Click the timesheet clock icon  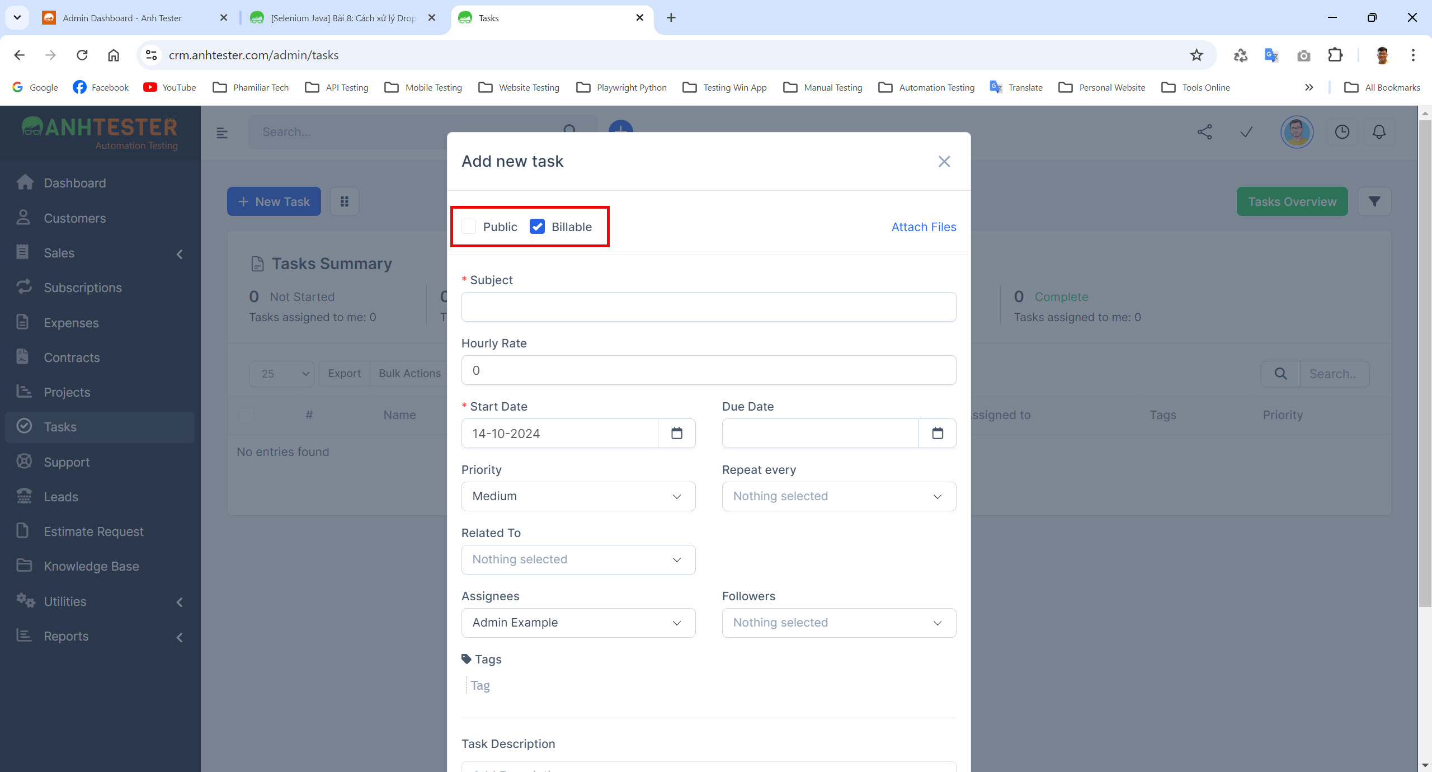(1342, 132)
